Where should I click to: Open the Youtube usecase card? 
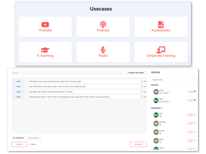[45, 27]
